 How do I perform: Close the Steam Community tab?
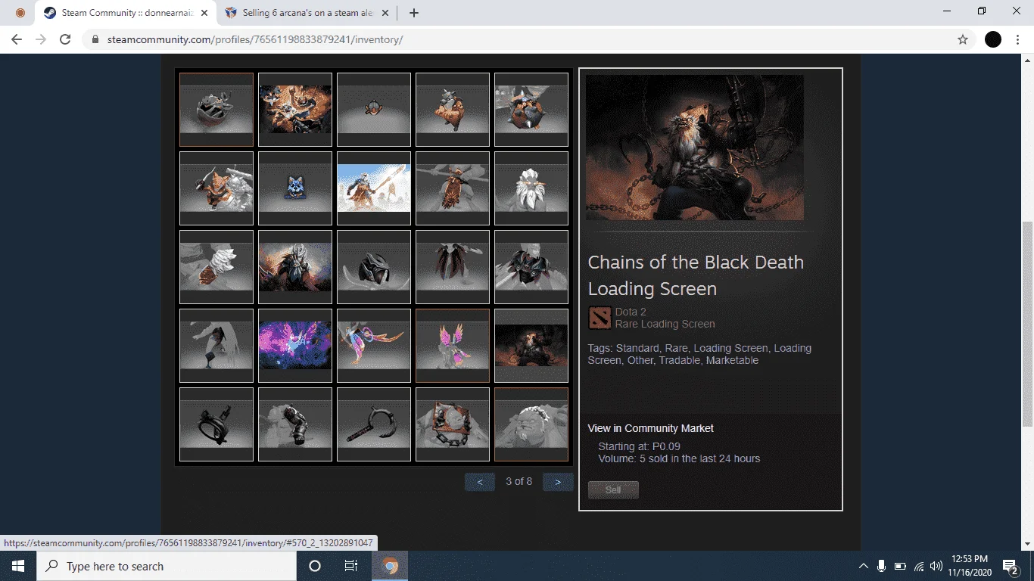point(204,13)
